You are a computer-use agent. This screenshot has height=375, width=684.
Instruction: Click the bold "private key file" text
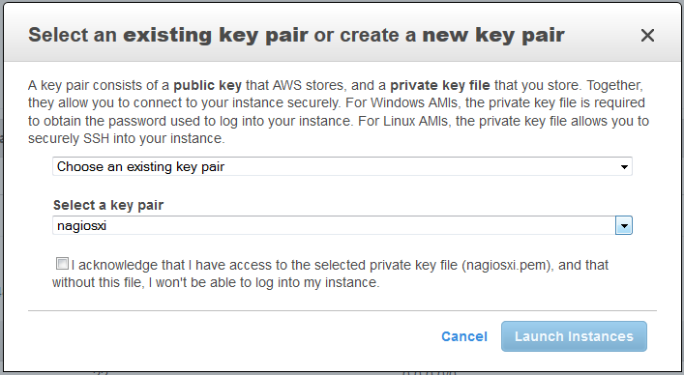pyautogui.click(x=439, y=85)
